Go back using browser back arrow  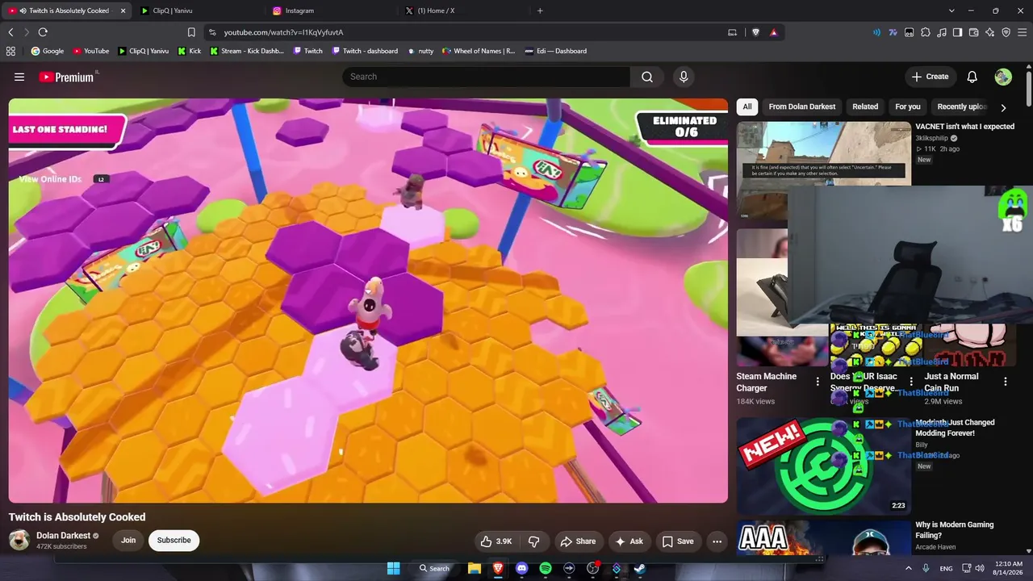pyautogui.click(x=10, y=32)
